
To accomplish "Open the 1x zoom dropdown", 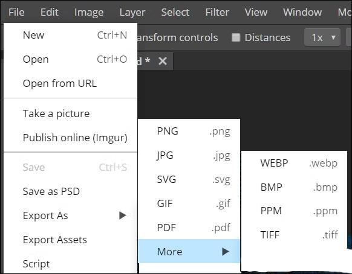I will pyautogui.click(x=322, y=37).
